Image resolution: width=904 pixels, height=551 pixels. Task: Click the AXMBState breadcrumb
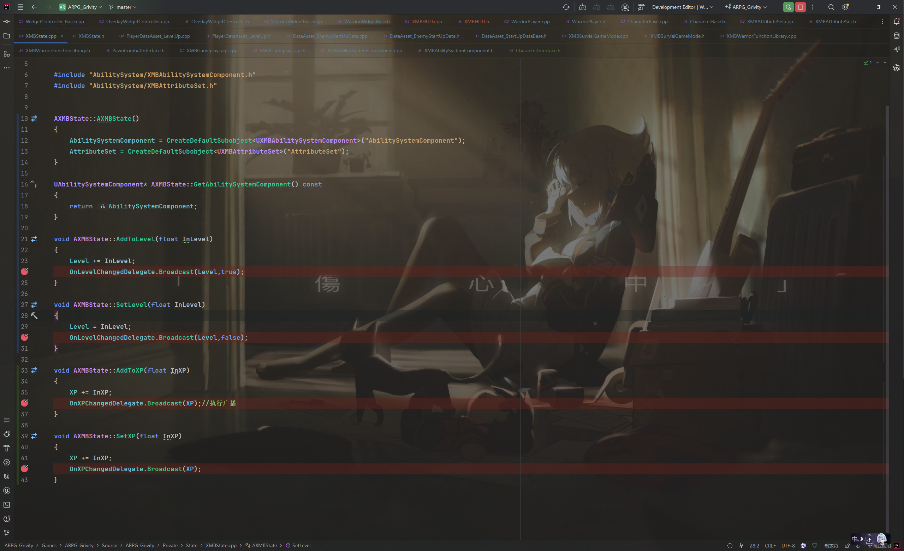(261, 545)
